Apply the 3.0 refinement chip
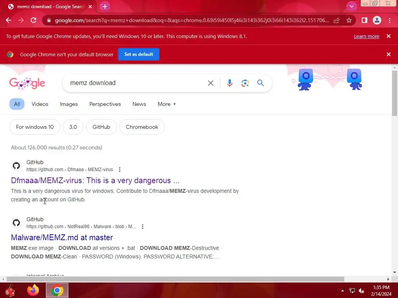398x298 pixels. pos(73,127)
